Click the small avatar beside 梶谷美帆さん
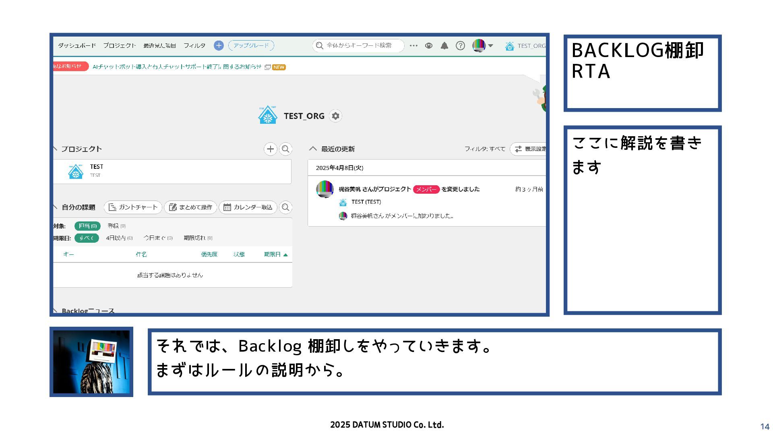 [x=343, y=216]
